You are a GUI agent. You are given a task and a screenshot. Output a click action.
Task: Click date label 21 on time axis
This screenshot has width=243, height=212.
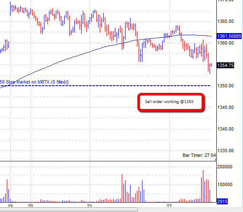click(x=90, y=206)
